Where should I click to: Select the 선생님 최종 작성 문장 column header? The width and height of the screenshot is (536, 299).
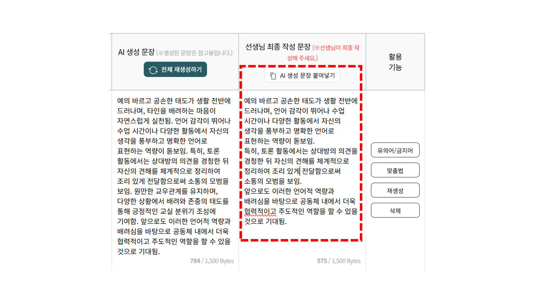(278, 47)
